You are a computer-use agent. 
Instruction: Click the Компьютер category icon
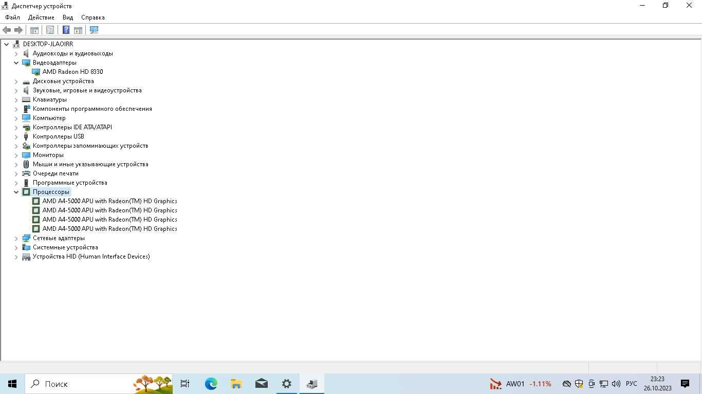point(26,118)
